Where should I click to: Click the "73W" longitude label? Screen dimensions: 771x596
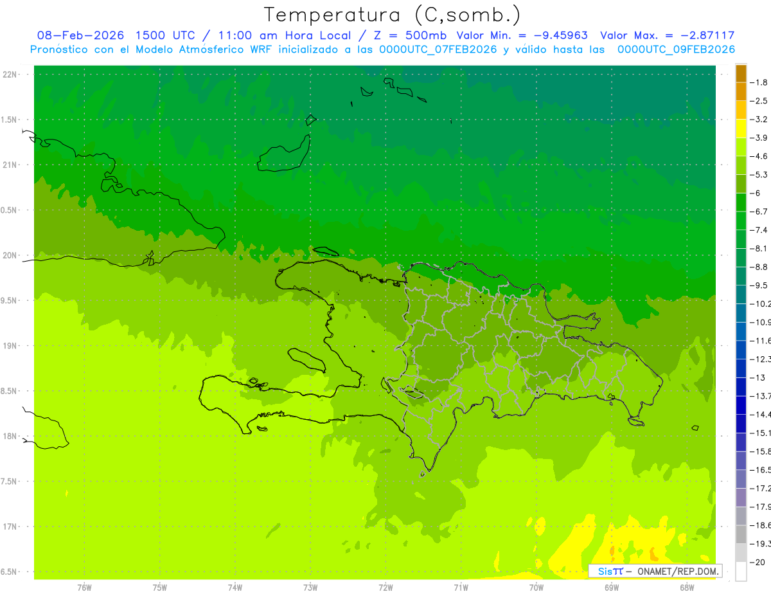[x=310, y=587]
